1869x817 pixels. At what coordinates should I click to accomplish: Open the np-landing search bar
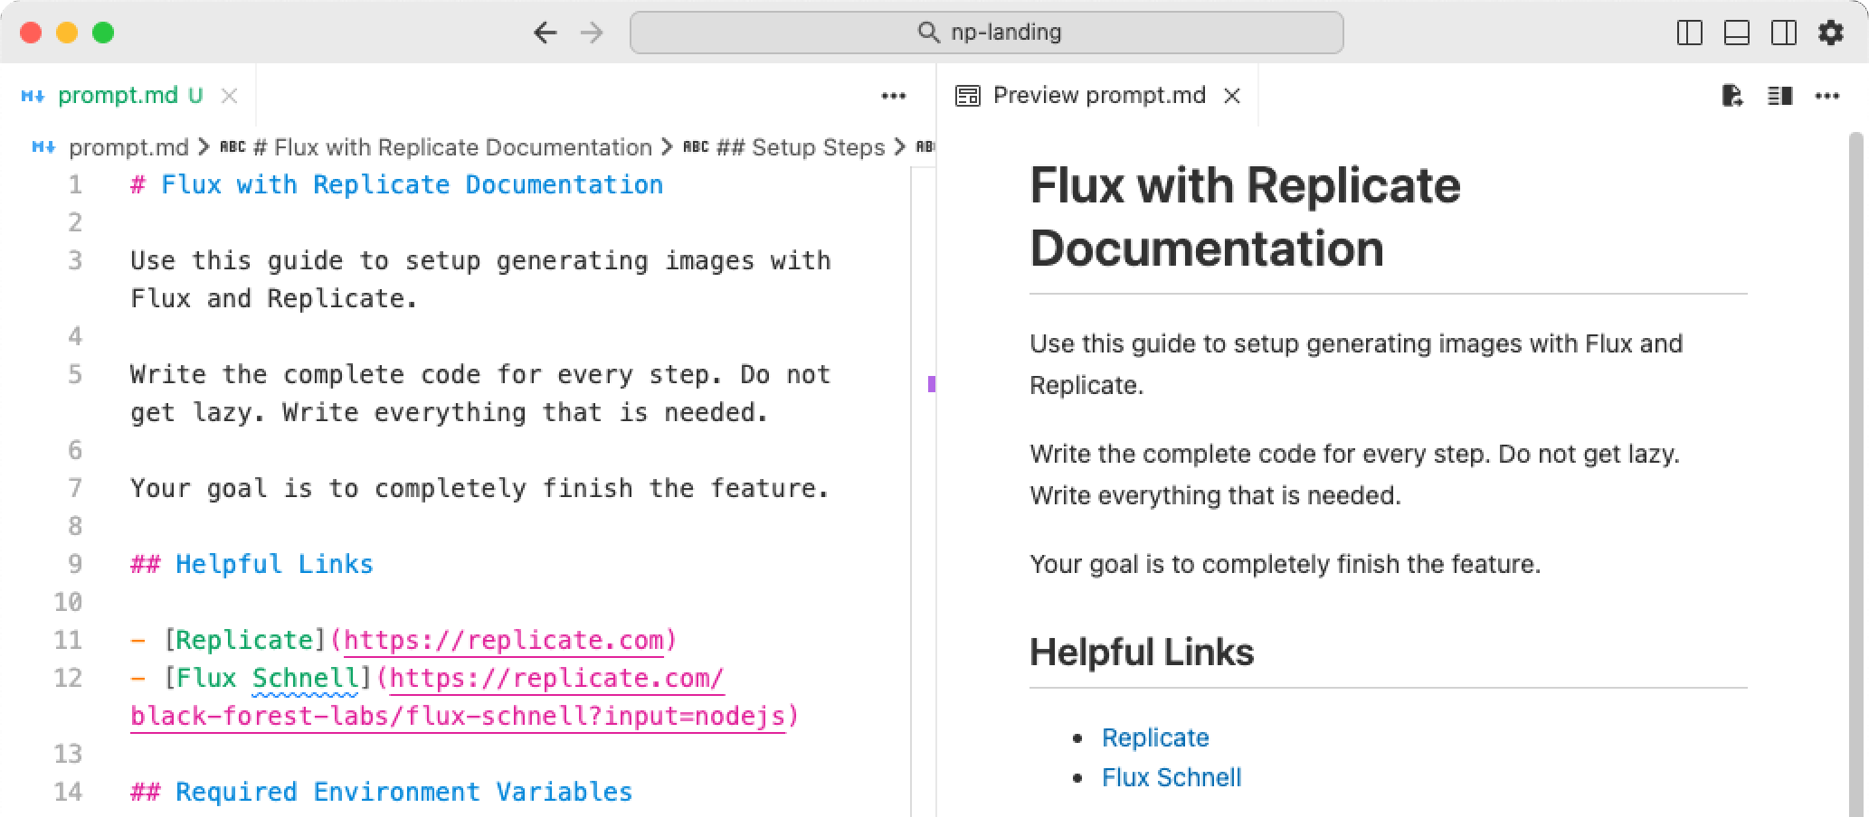tap(987, 33)
